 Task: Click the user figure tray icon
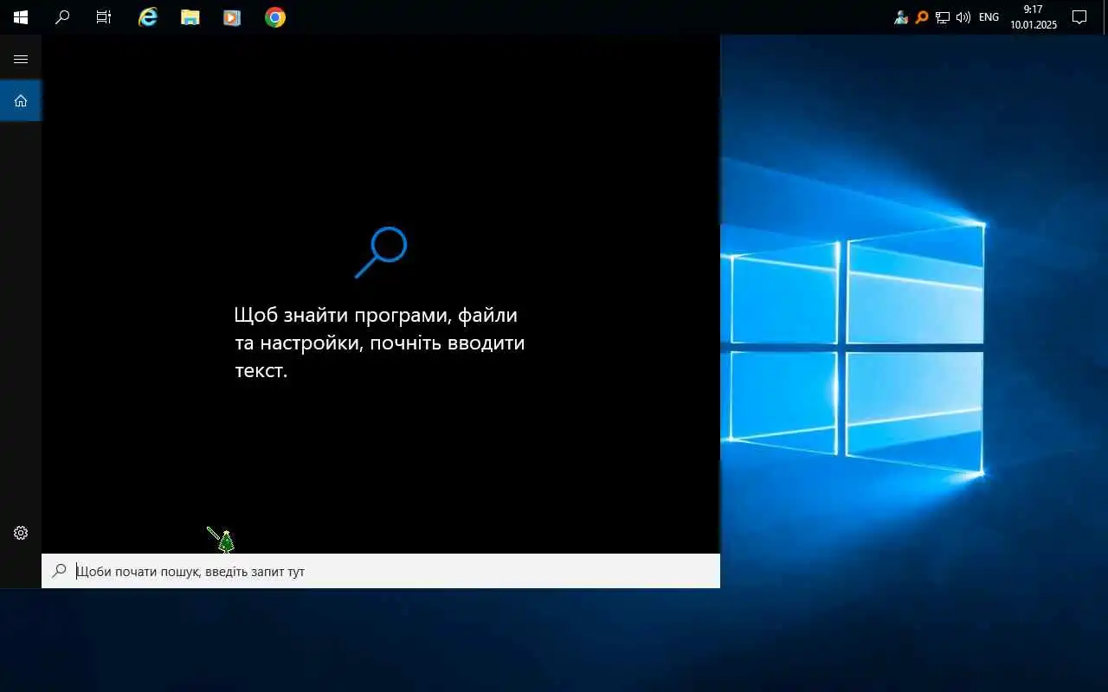point(901,17)
